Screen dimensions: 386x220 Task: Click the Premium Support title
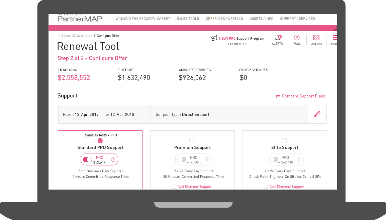tap(193, 148)
